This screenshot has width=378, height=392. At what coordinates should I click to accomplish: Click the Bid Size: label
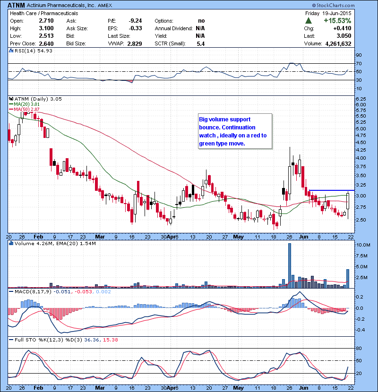point(76,43)
